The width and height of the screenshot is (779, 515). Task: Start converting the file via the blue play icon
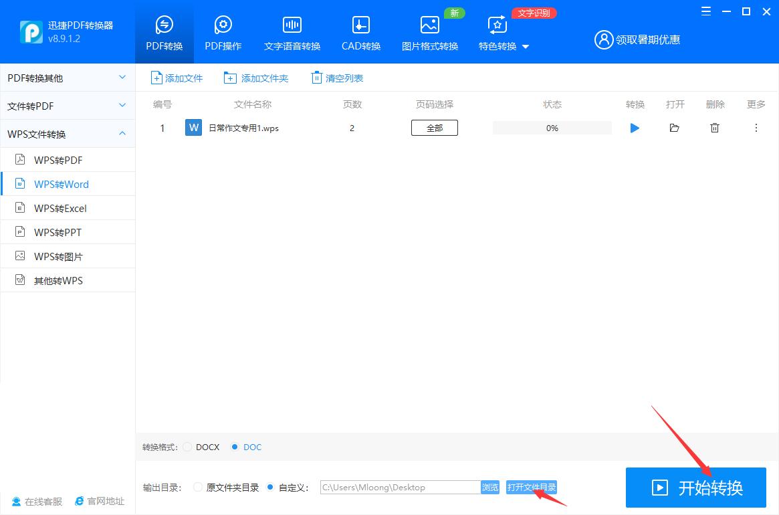tap(634, 128)
